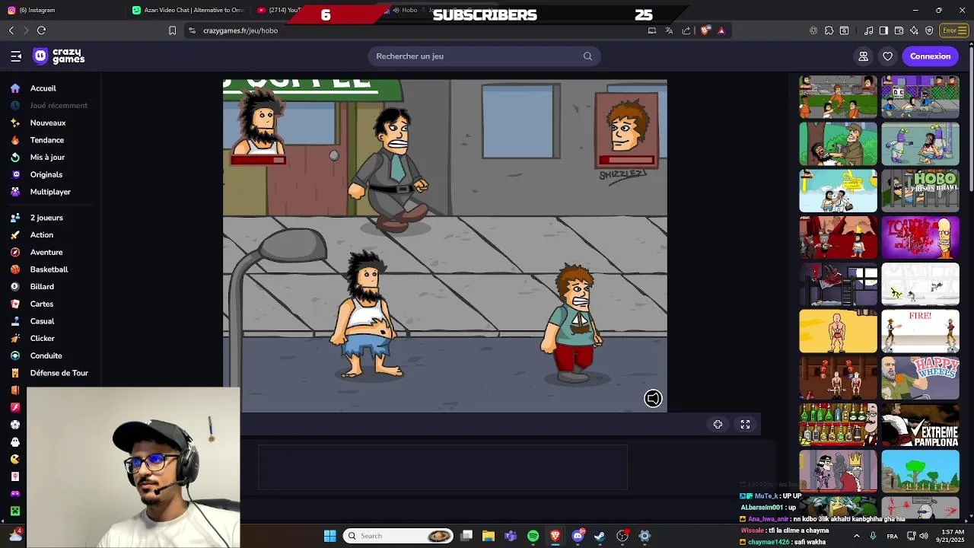Image resolution: width=974 pixels, height=548 pixels.
Task: Select Basketball category
Action: (x=49, y=269)
